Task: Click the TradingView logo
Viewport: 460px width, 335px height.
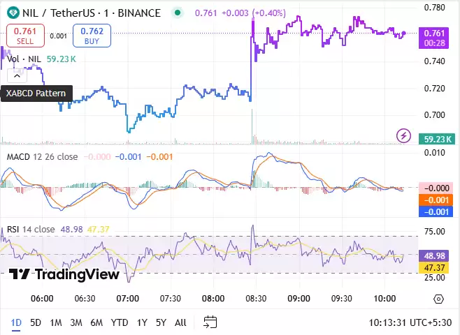Action: coord(64,274)
